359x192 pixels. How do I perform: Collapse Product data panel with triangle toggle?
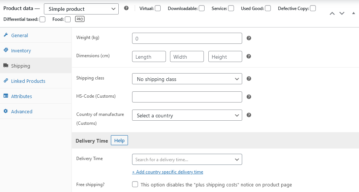[353, 13]
